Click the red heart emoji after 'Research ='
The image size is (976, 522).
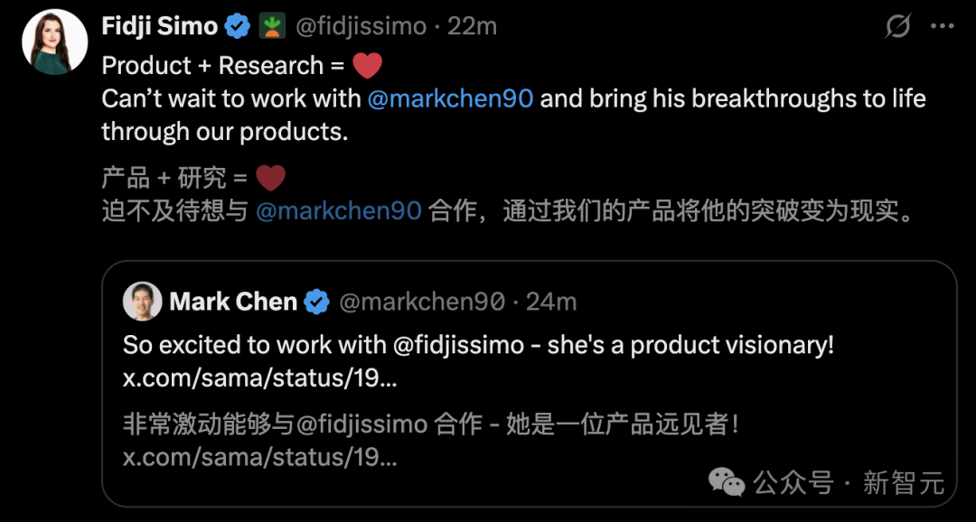point(367,66)
